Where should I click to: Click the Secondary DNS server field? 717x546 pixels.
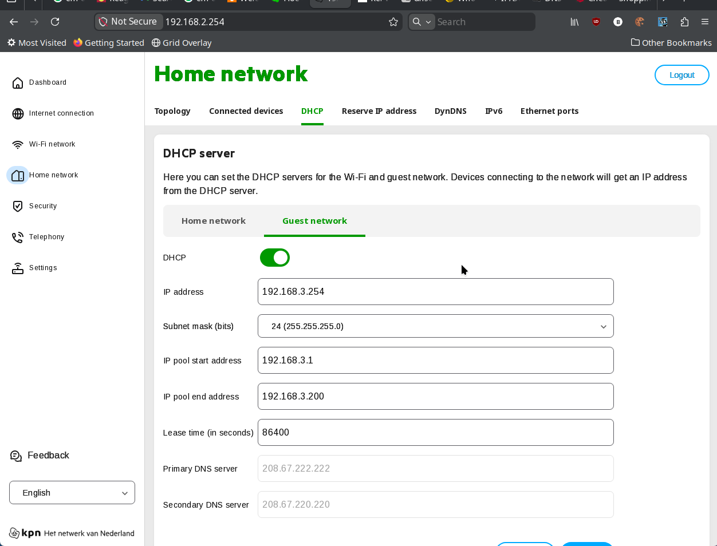pos(436,505)
